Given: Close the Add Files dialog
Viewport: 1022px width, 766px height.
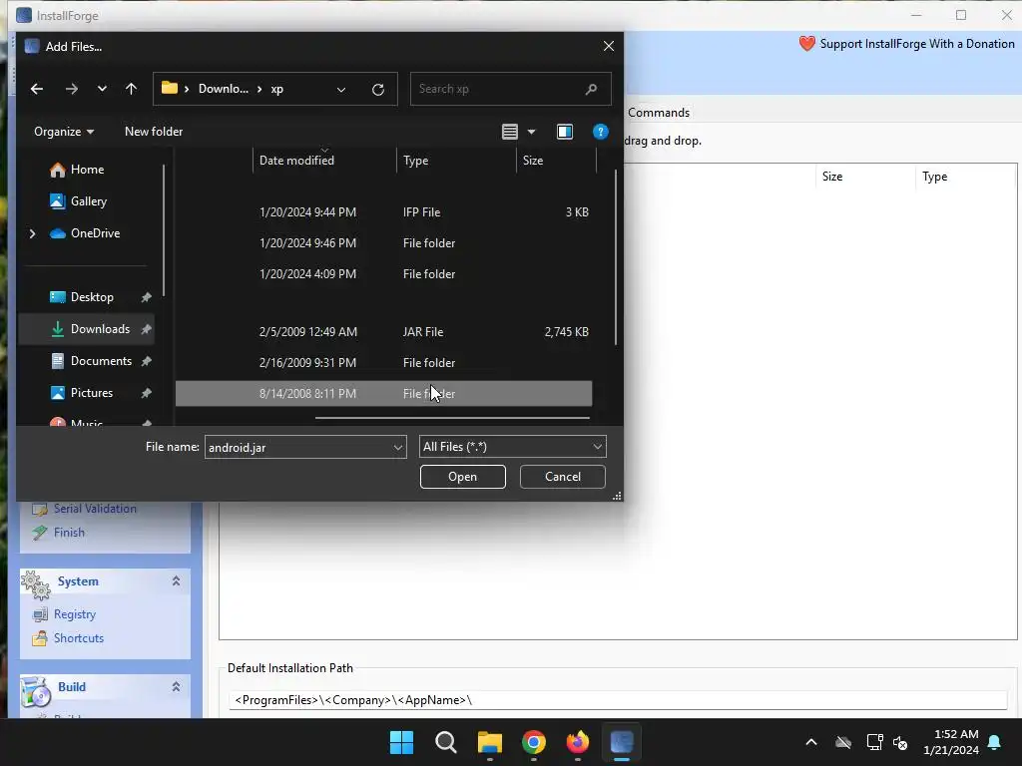Looking at the screenshot, I should 609,46.
